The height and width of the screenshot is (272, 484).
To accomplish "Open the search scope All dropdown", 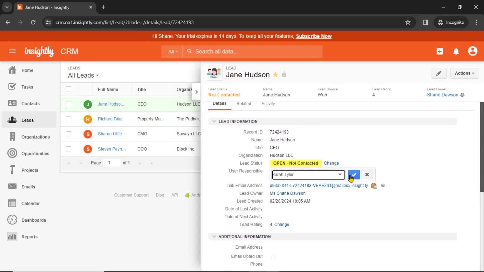I will 173,52.
